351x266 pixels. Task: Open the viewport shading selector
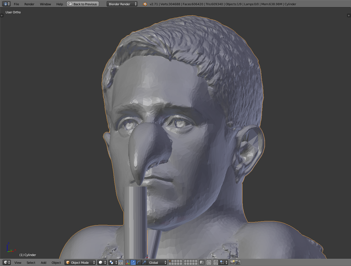102,262
